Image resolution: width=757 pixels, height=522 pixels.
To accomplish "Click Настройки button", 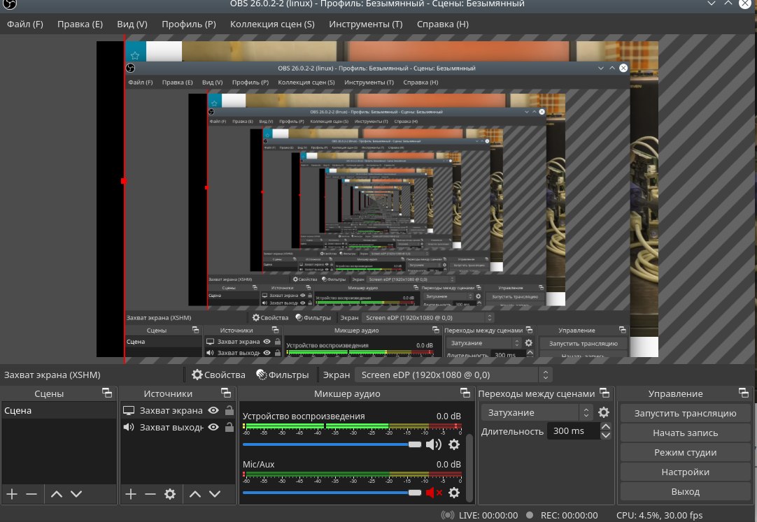I will [x=685, y=472].
